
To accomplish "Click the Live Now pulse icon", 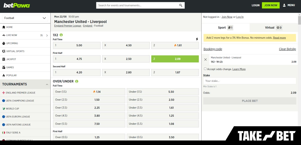I will [x=4, y=35].
